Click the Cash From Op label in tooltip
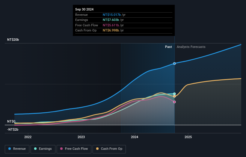 point(86,31)
